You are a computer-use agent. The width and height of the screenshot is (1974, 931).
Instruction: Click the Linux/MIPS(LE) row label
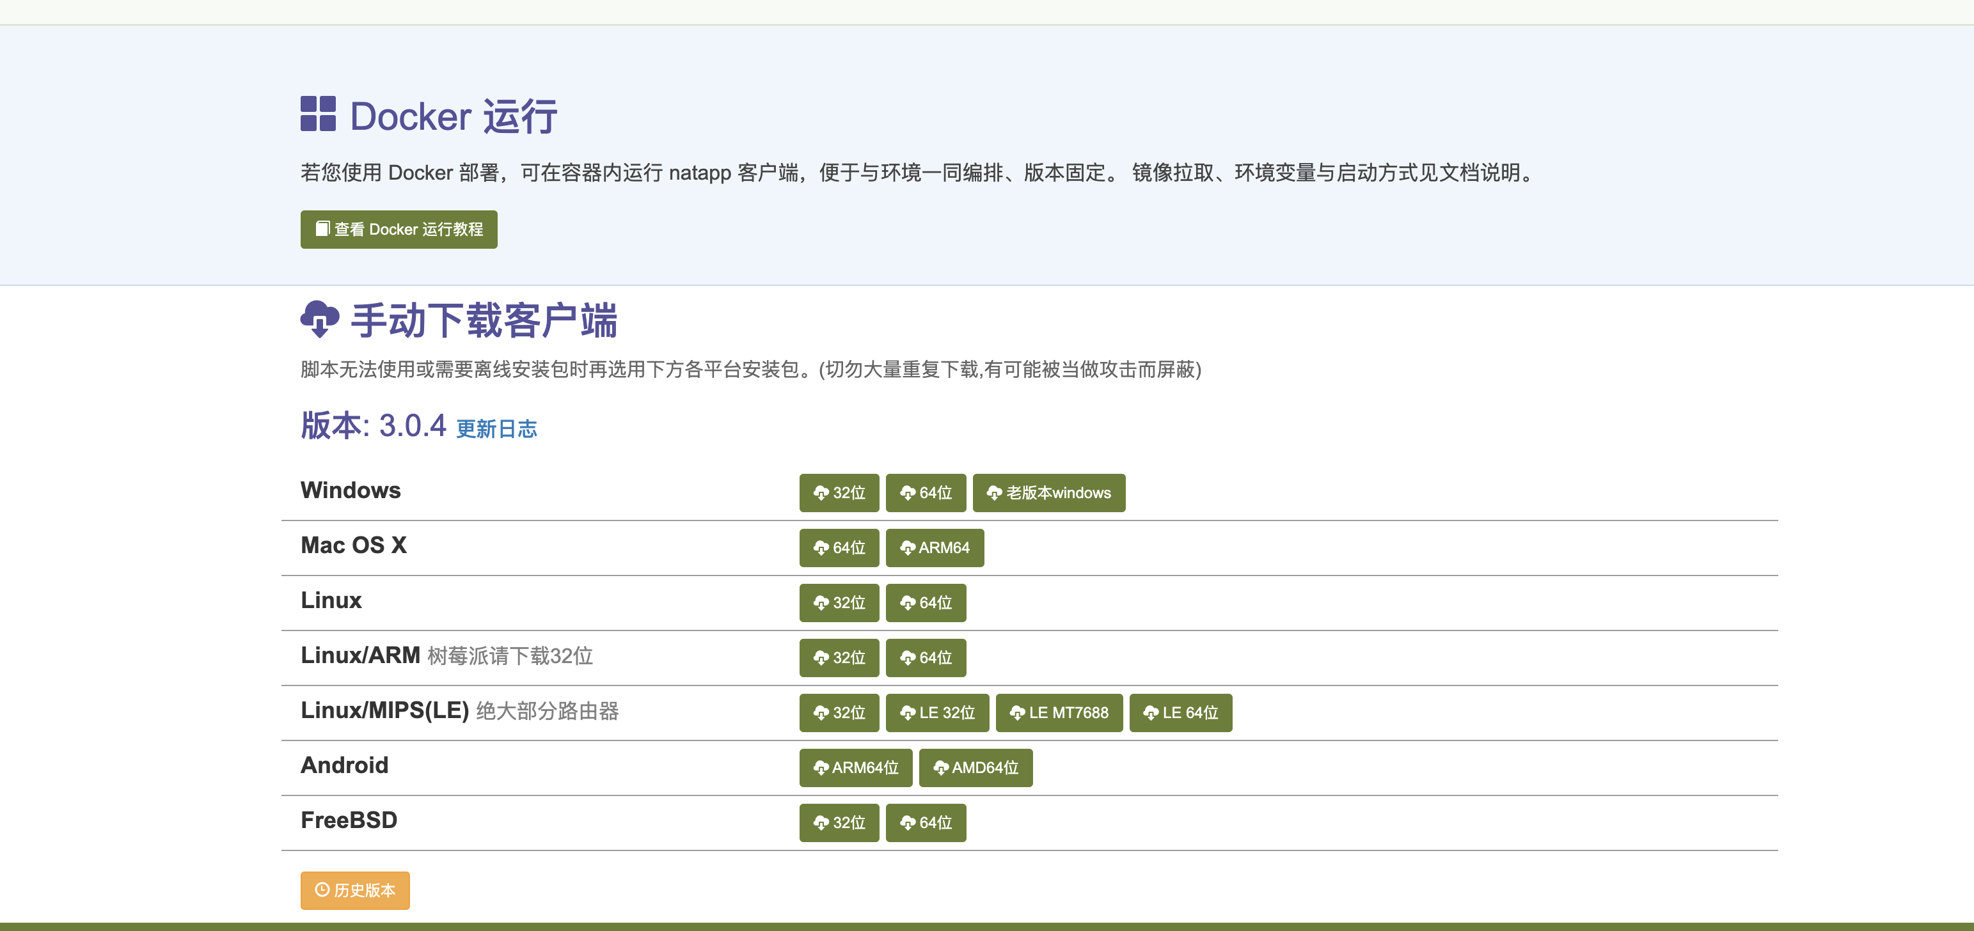tap(384, 710)
